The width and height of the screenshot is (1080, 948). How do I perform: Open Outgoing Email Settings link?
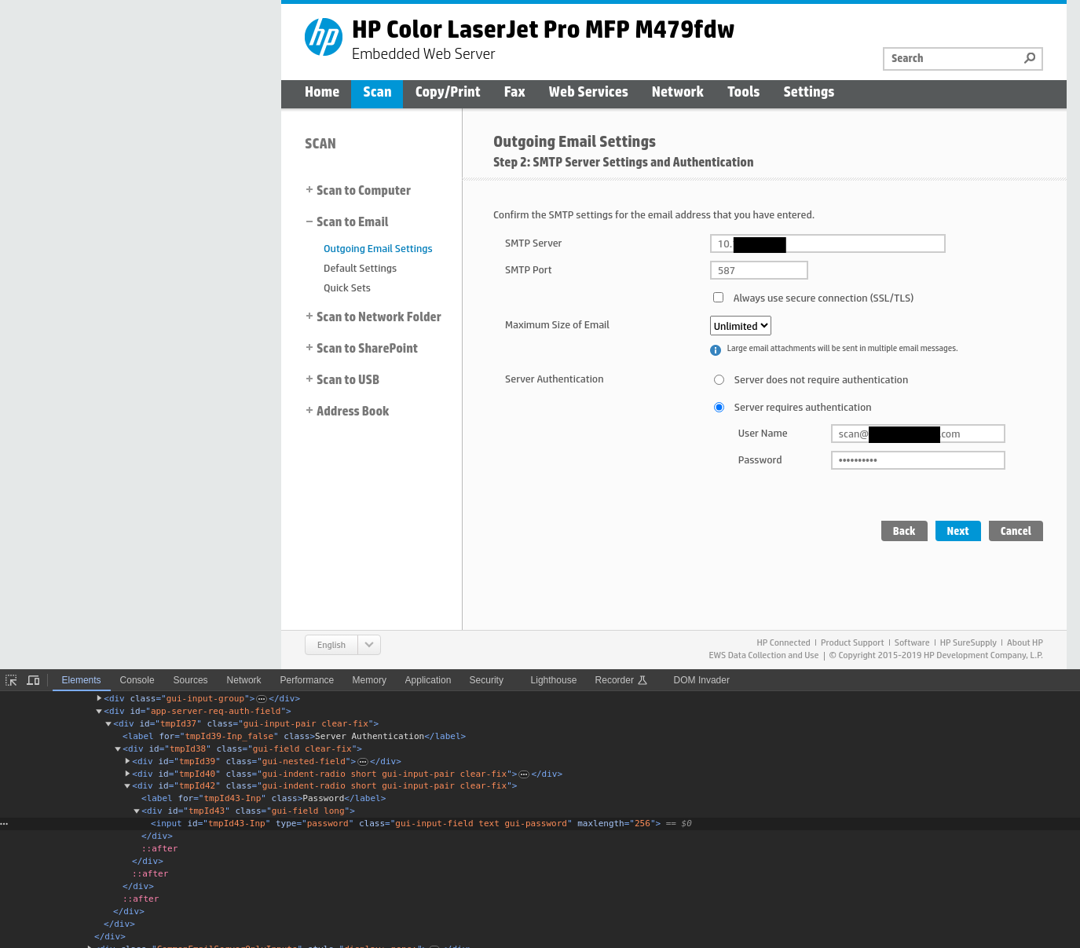378,248
